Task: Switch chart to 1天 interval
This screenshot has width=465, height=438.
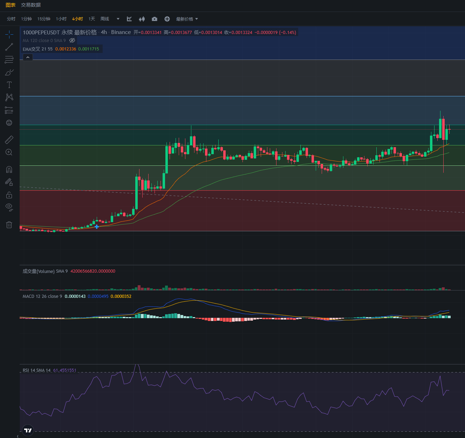Action: click(x=92, y=19)
